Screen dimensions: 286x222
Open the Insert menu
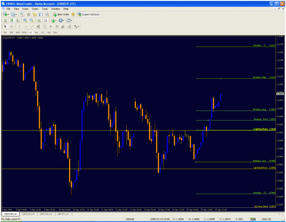pyautogui.click(x=25, y=9)
